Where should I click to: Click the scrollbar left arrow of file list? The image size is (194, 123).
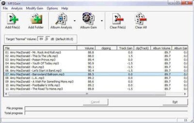click(6, 94)
